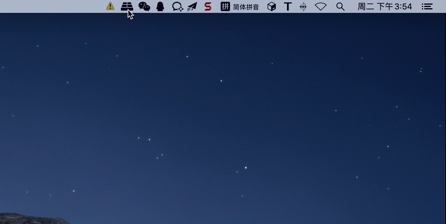This screenshot has height=224, width=446.
Task: Click the cube box menu bar icon
Action: pos(272,6)
